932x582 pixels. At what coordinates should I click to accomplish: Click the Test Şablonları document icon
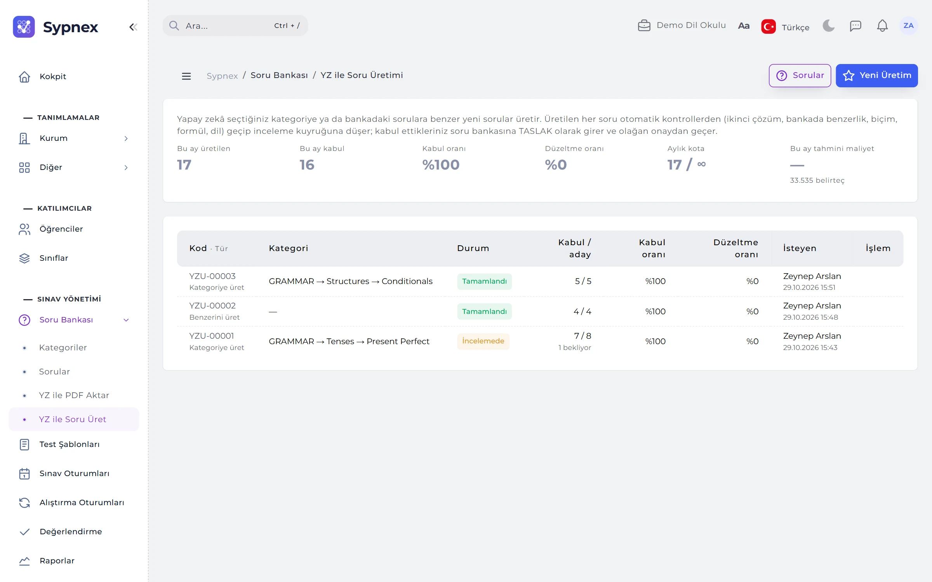(24, 445)
